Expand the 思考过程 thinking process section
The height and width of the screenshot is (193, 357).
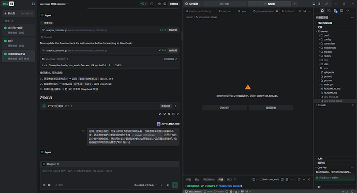pos(47,23)
